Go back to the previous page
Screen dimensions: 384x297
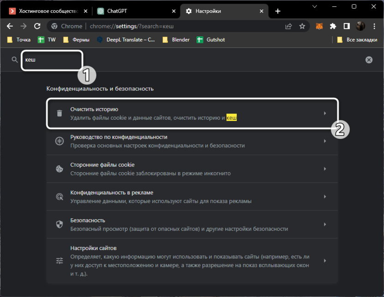pyautogui.click(x=10, y=26)
